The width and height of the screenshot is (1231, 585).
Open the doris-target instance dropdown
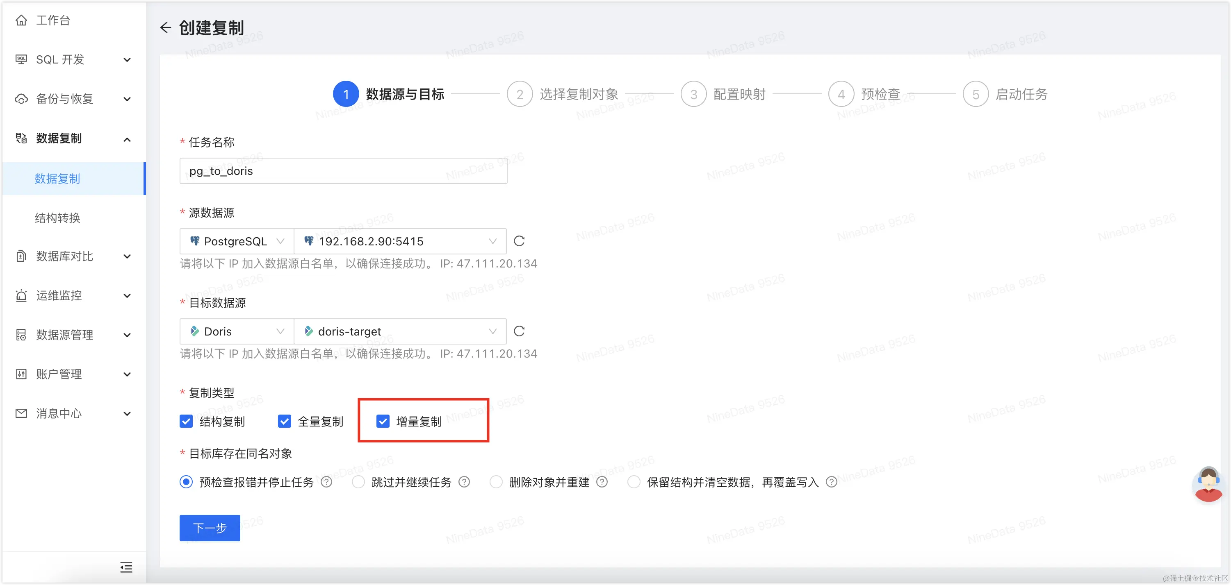click(x=400, y=332)
